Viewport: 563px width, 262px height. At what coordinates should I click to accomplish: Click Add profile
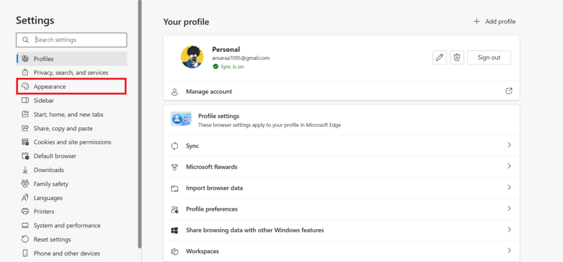pos(494,21)
